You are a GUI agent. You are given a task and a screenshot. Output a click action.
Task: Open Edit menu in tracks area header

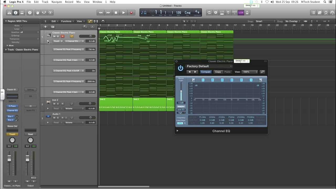54,21
